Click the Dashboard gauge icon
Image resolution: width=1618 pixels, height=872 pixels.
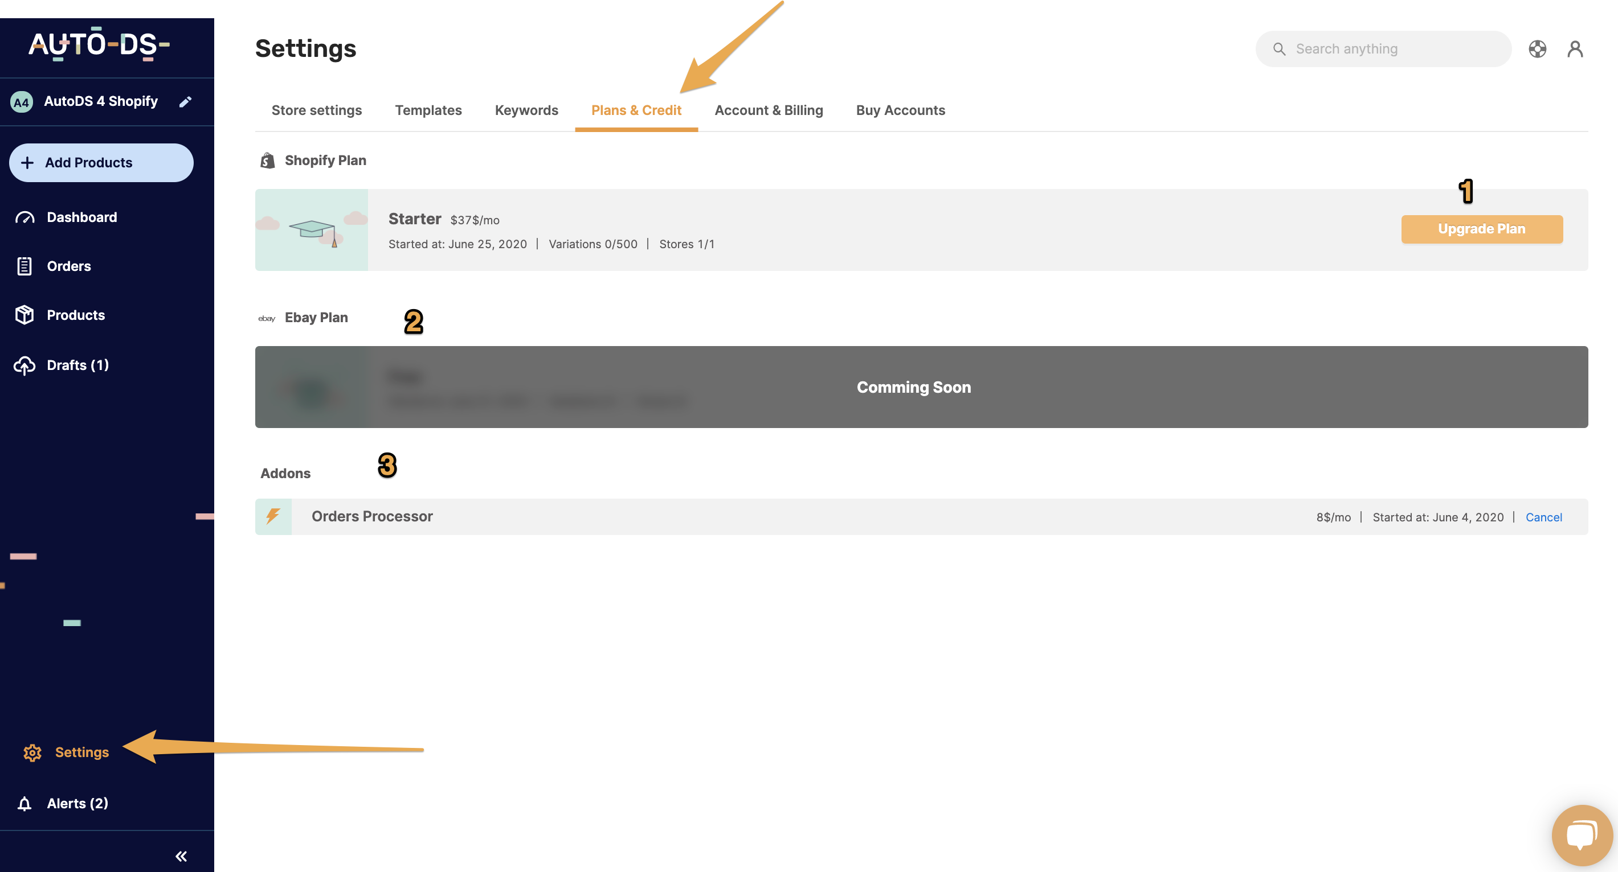(x=24, y=217)
